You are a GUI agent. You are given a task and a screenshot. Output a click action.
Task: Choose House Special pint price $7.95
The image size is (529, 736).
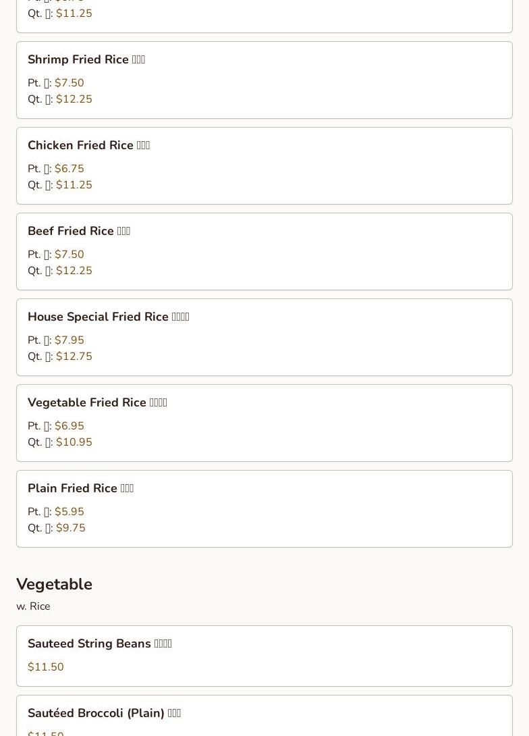coord(69,340)
